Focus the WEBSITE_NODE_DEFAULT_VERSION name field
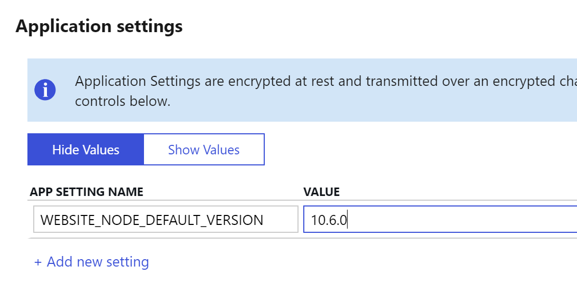This screenshot has width=577, height=295. [165, 219]
